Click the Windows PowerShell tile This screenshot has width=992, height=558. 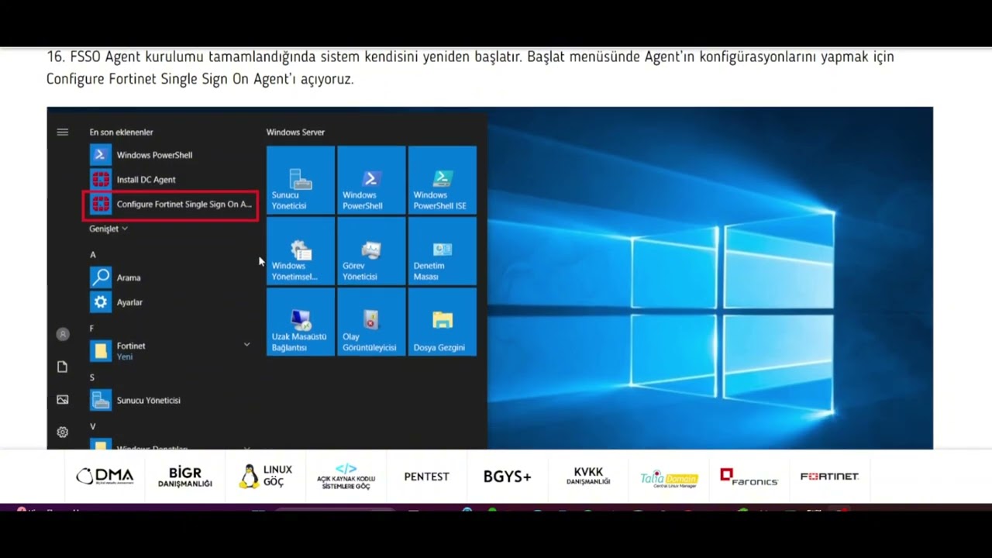pyautogui.click(x=371, y=180)
